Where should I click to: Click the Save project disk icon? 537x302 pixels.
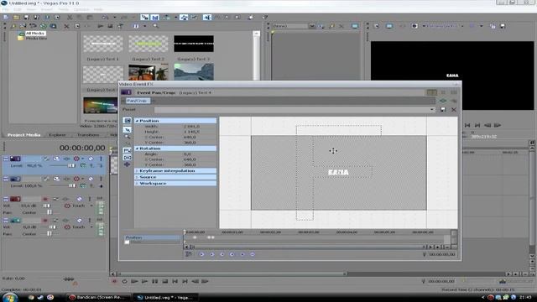point(26,17)
